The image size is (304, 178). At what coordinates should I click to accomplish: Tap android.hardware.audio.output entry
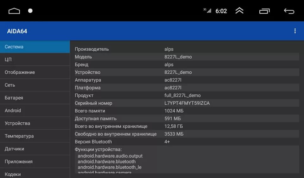point(110,156)
